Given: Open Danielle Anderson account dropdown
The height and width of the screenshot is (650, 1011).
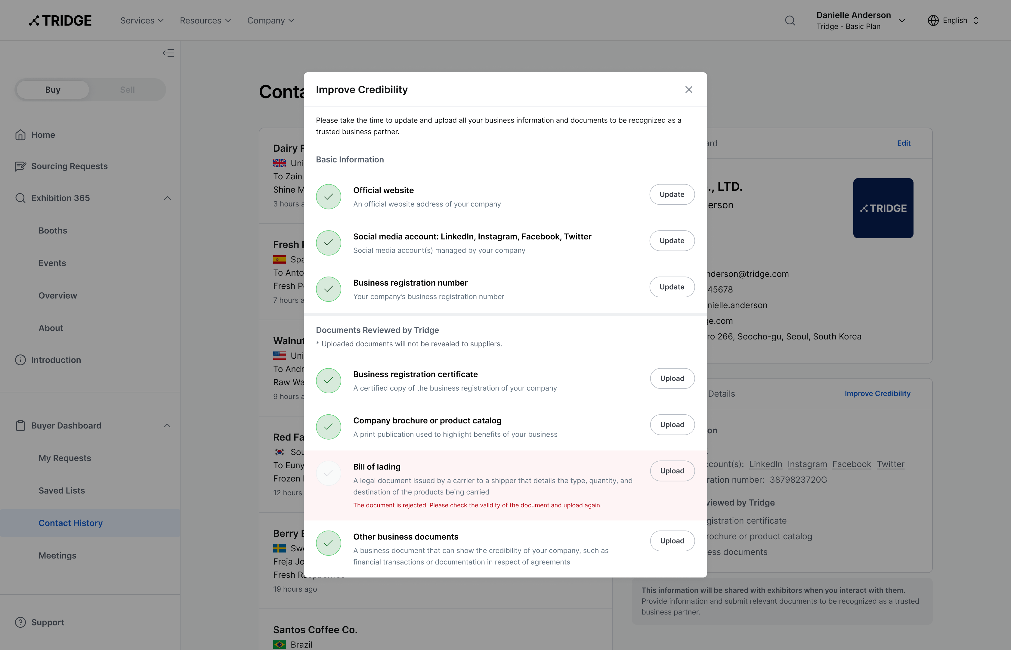Looking at the screenshot, I should coord(861,20).
